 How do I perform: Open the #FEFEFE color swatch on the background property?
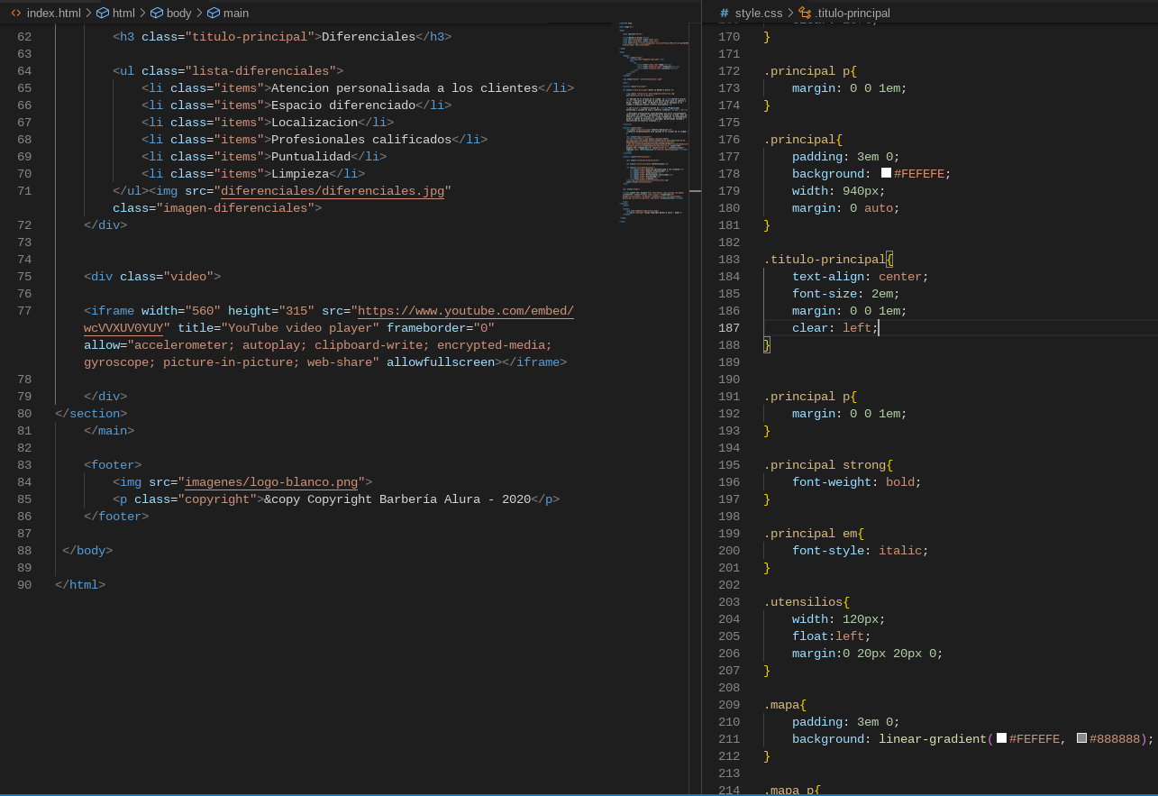coord(886,173)
